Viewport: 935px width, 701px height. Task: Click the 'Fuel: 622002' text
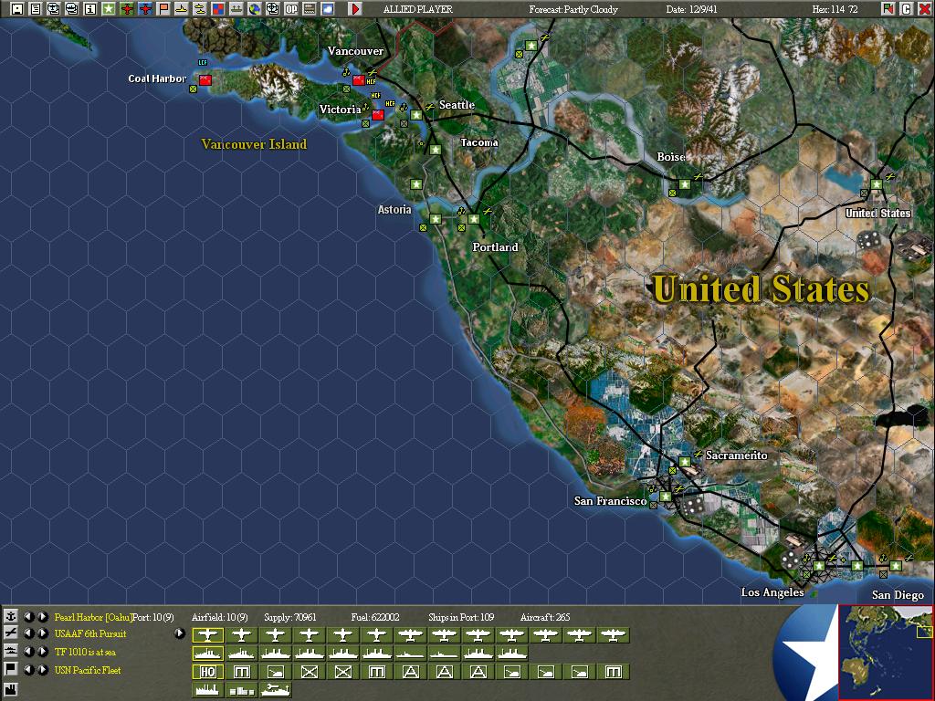pyautogui.click(x=375, y=617)
